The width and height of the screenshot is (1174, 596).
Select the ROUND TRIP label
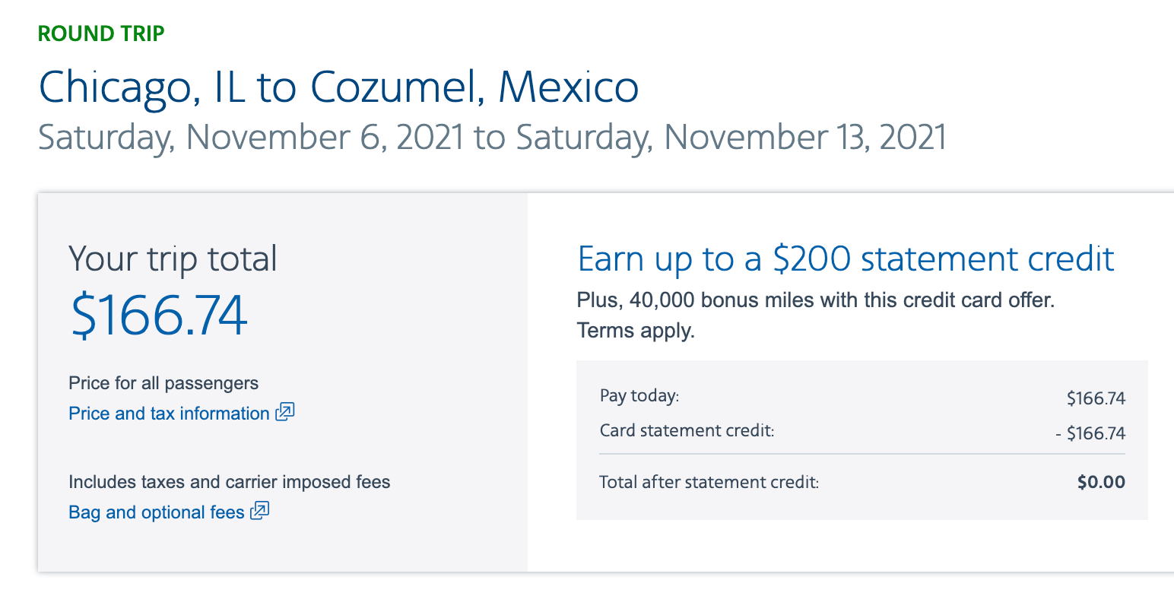pos(101,33)
